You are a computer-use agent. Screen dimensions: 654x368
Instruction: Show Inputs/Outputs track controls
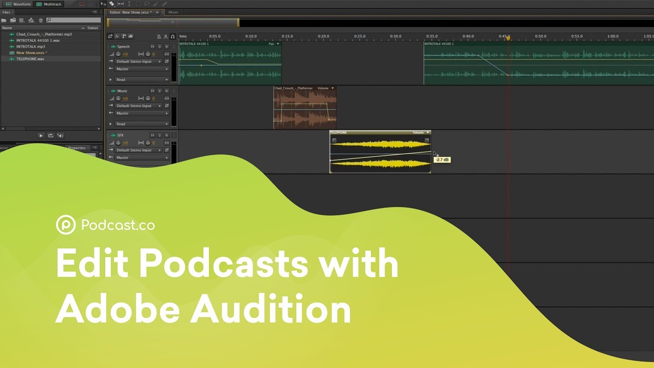pos(110,36)
